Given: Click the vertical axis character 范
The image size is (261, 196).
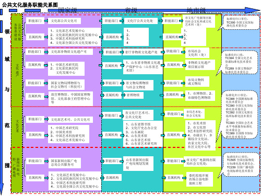Looking at the screenshot, I should (x=7, y=125).
